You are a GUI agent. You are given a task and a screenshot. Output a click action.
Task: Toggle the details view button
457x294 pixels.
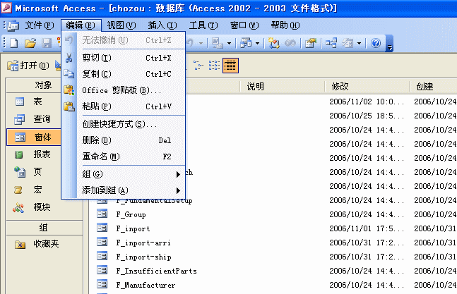pyautogui.click(x=230, y=66)
